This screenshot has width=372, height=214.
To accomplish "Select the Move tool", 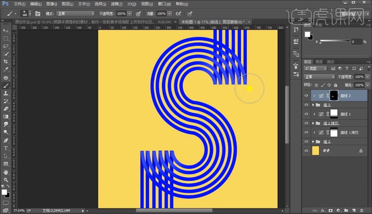I will point(6,30).
